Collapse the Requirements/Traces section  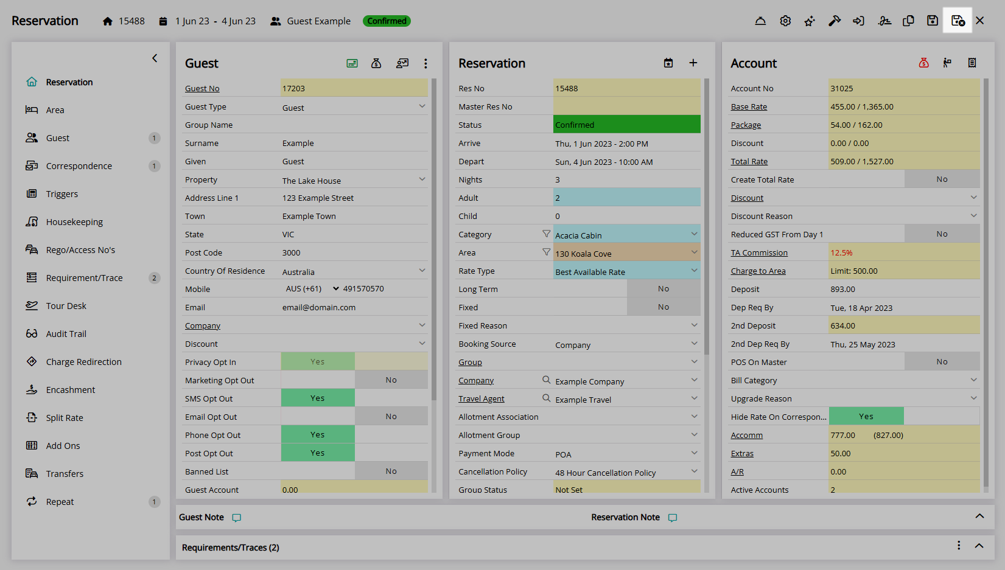[x=979, y=546]
